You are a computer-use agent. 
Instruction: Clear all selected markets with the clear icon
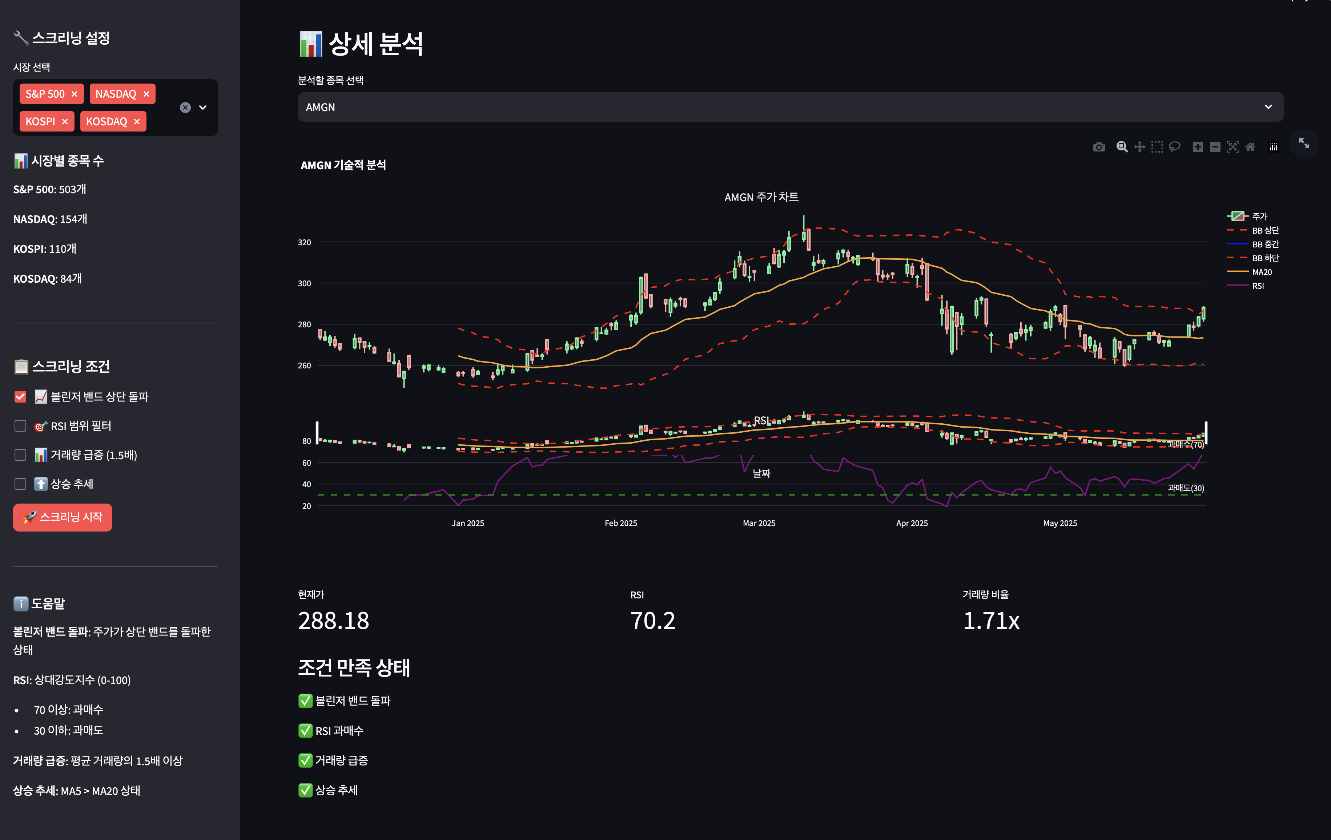pyautogui.click(x=185, y=107)
